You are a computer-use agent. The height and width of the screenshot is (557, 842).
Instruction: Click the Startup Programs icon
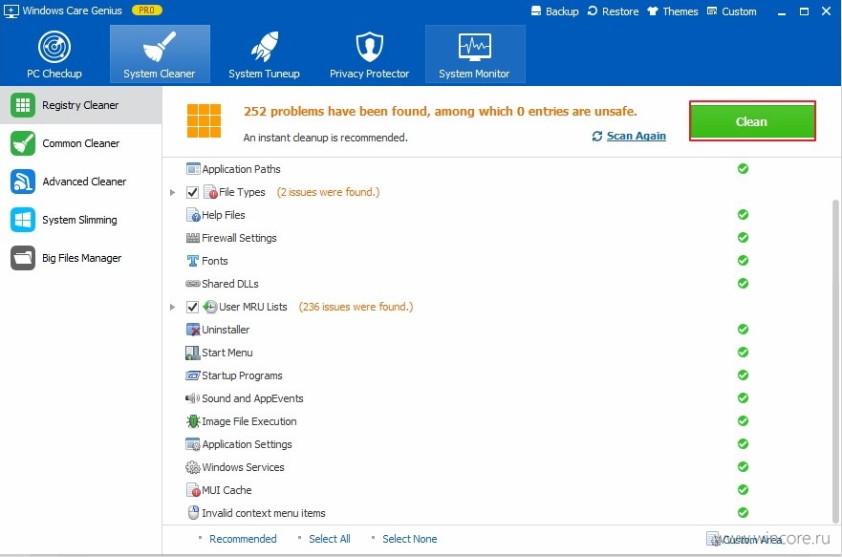tap(193, 375)
